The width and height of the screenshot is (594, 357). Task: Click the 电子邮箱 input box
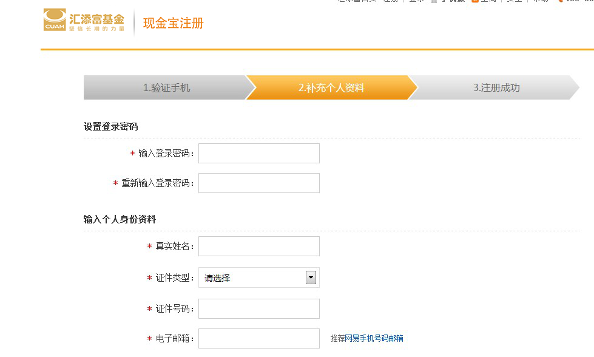tap(258, 339)
